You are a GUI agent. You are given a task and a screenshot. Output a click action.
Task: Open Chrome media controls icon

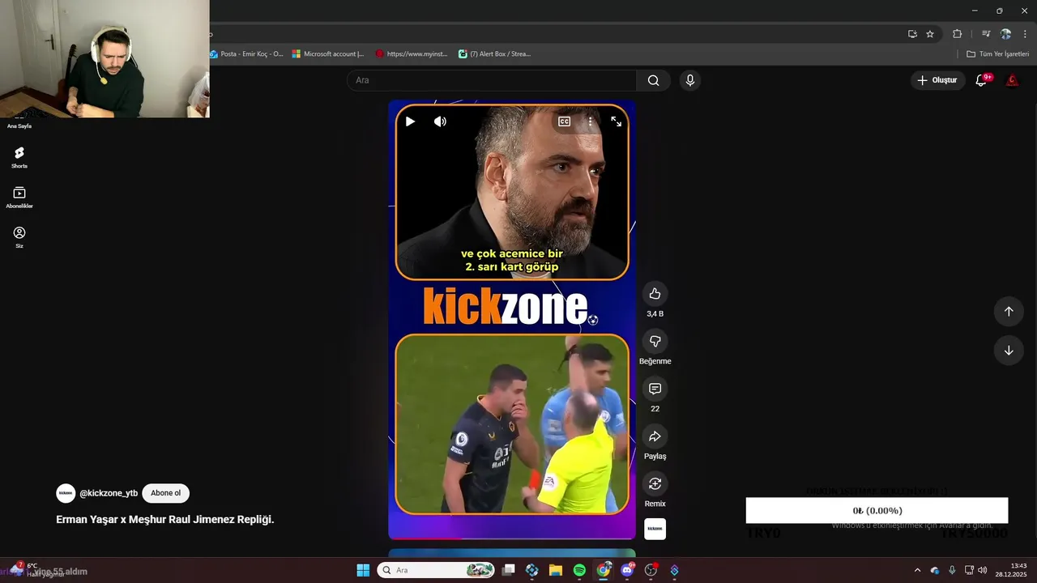click(x=986, y=34)
